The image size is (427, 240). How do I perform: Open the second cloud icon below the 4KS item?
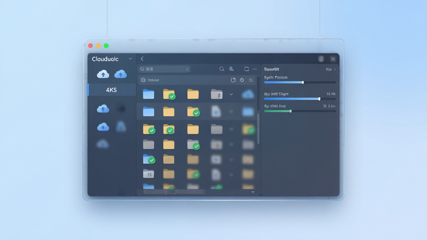click(x=103, y=127)
